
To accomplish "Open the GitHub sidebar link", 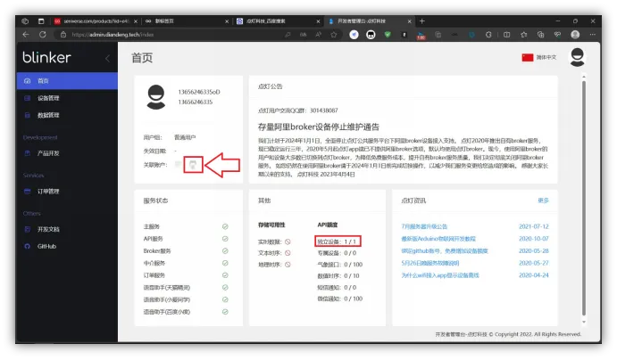I will 67,247.
